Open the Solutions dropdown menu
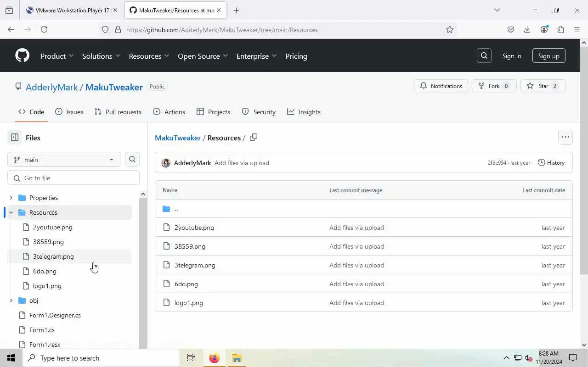The height and width of the screenshot is (367, 588). click(x=101, y=56)
